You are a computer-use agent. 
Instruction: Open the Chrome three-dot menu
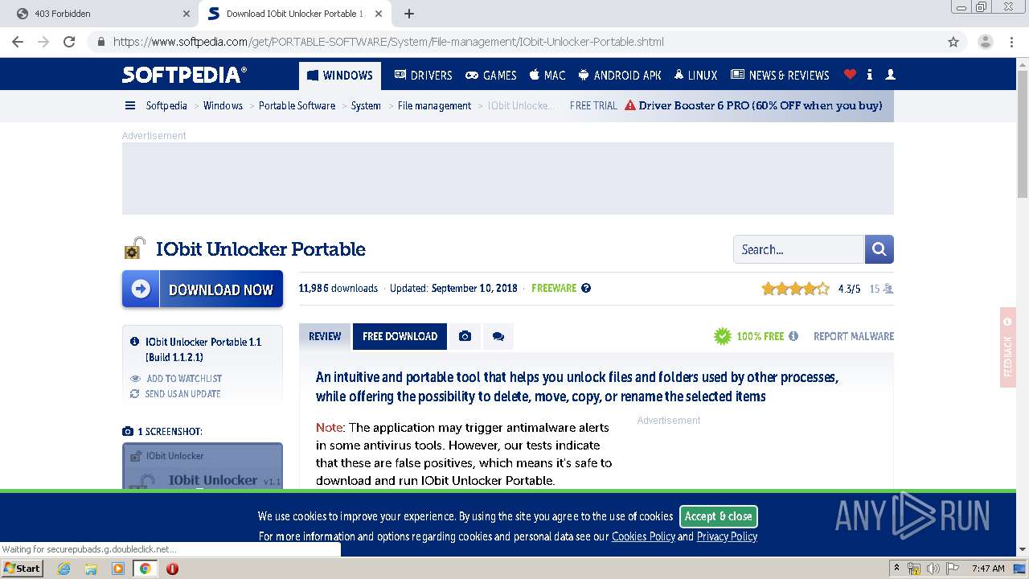[1013, 42]
